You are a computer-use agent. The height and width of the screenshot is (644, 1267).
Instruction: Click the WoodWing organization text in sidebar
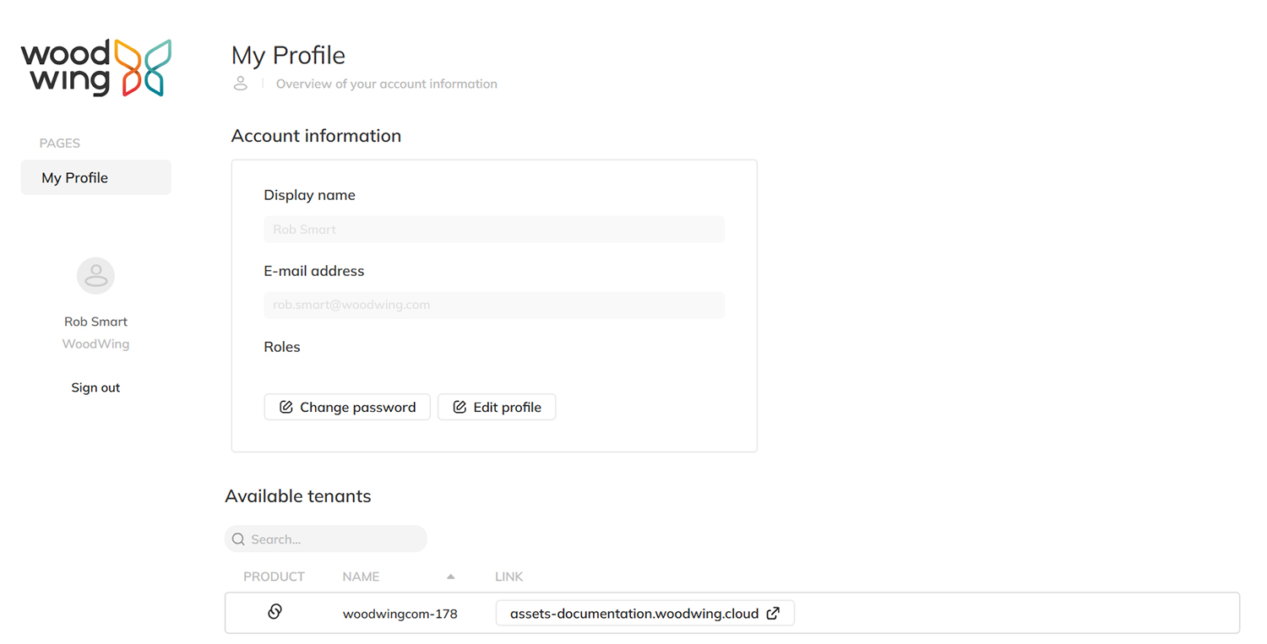(x=95, y=344)
